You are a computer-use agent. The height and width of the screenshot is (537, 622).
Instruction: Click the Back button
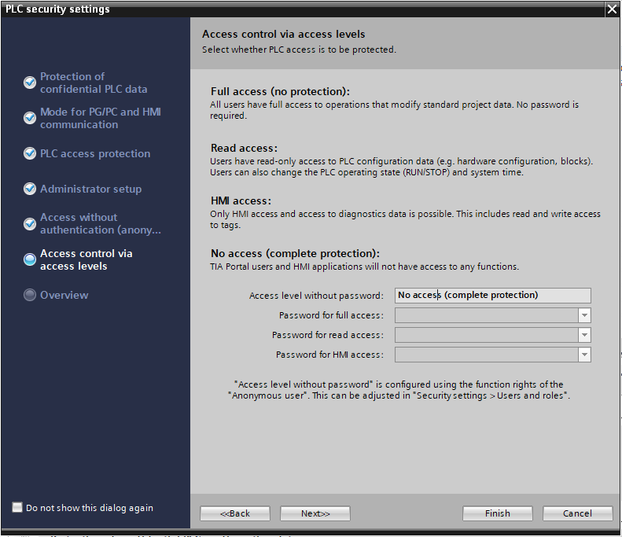pyautogui.click(x=235, y=513)
